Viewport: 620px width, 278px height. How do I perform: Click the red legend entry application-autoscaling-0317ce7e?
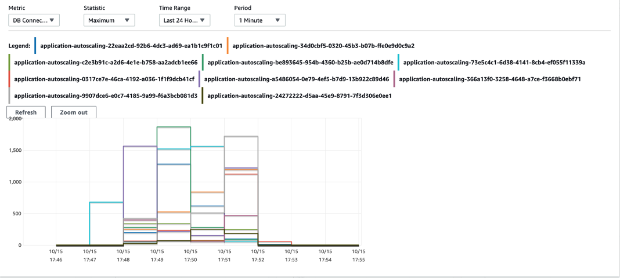tap(104, 79)
